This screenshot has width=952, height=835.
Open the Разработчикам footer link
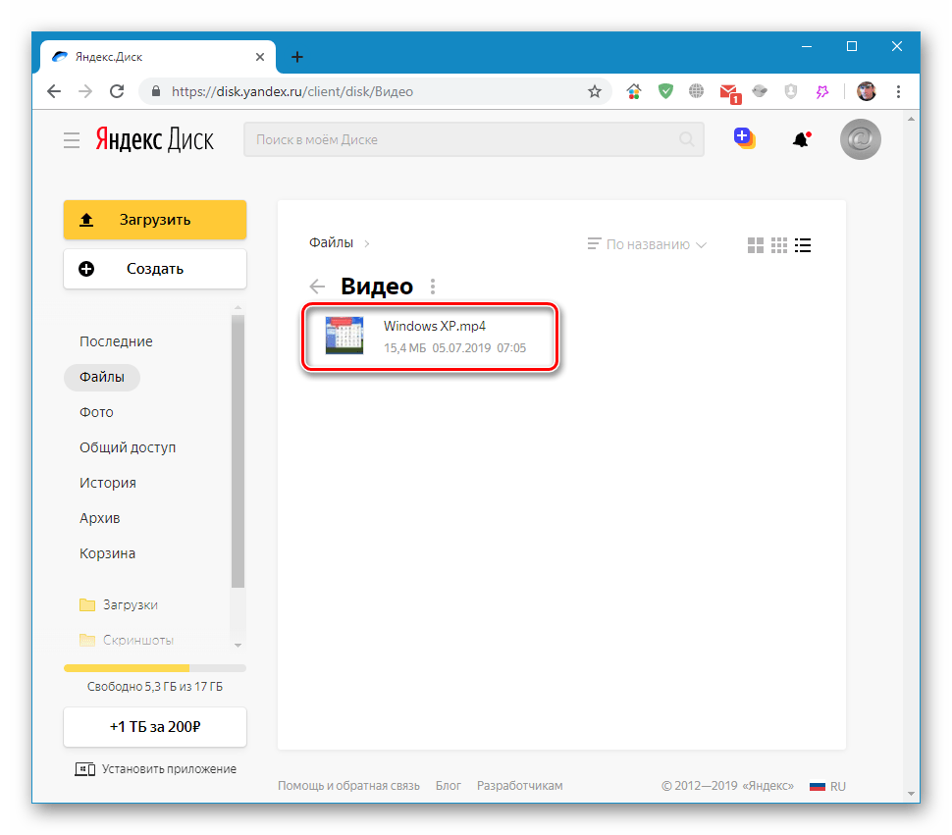click(520, 786)
